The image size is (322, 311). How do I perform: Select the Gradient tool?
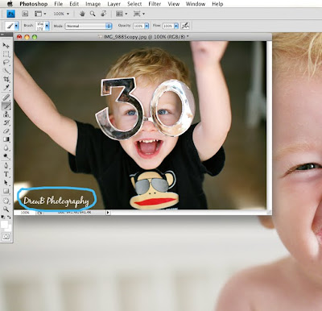point(6,139)
